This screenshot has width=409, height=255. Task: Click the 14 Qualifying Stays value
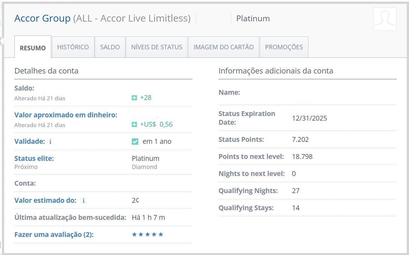(296, 208)
